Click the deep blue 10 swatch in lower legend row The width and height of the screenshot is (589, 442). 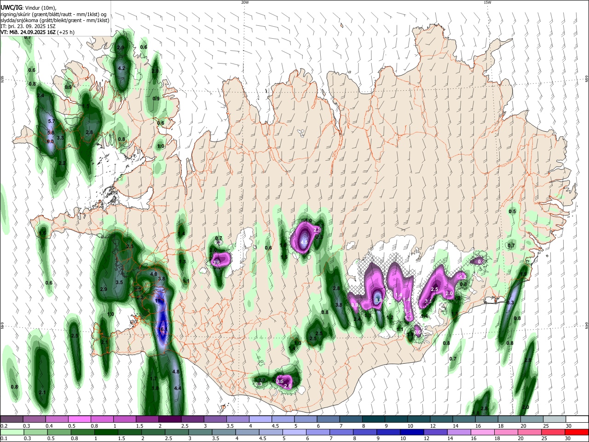click(x=411, y=432)
